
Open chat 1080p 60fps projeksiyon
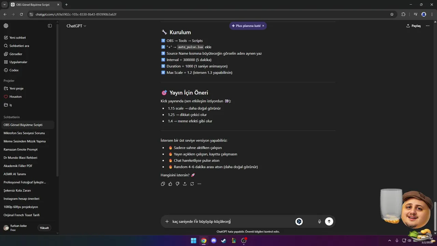point(27,207)
